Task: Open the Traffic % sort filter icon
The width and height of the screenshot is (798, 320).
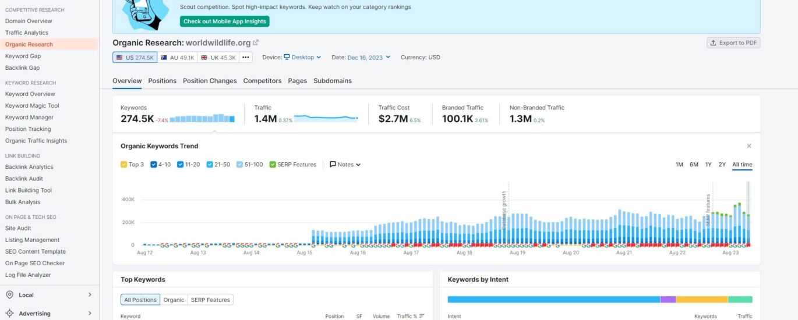Action: tap(422, 317)
